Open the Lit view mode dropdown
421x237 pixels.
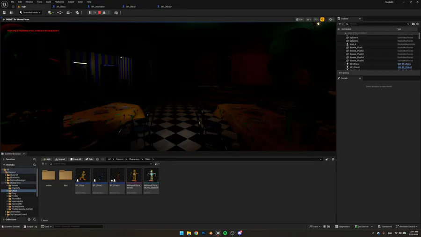click(x=299, y=19)
